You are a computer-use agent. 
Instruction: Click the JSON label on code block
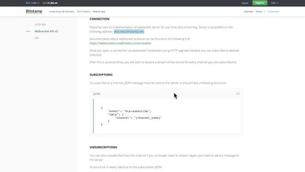pyautogui.click(x=96, y=94)
